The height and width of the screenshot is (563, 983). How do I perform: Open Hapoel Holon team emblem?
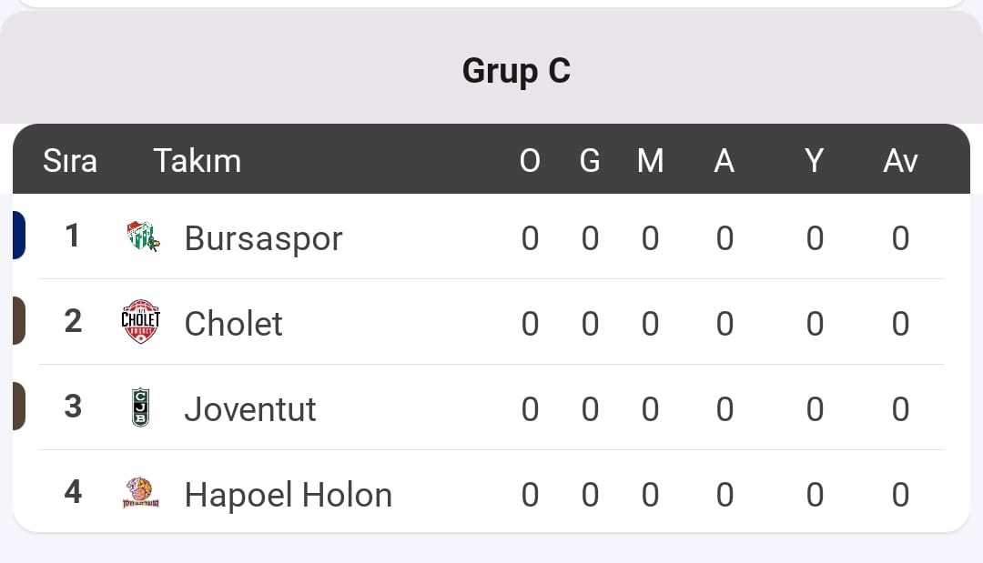[140, 492]
